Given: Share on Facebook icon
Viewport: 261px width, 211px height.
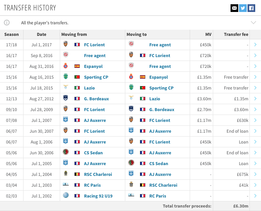Looking at the screenshot, I should pyautogui.click(x=251, y=8).
